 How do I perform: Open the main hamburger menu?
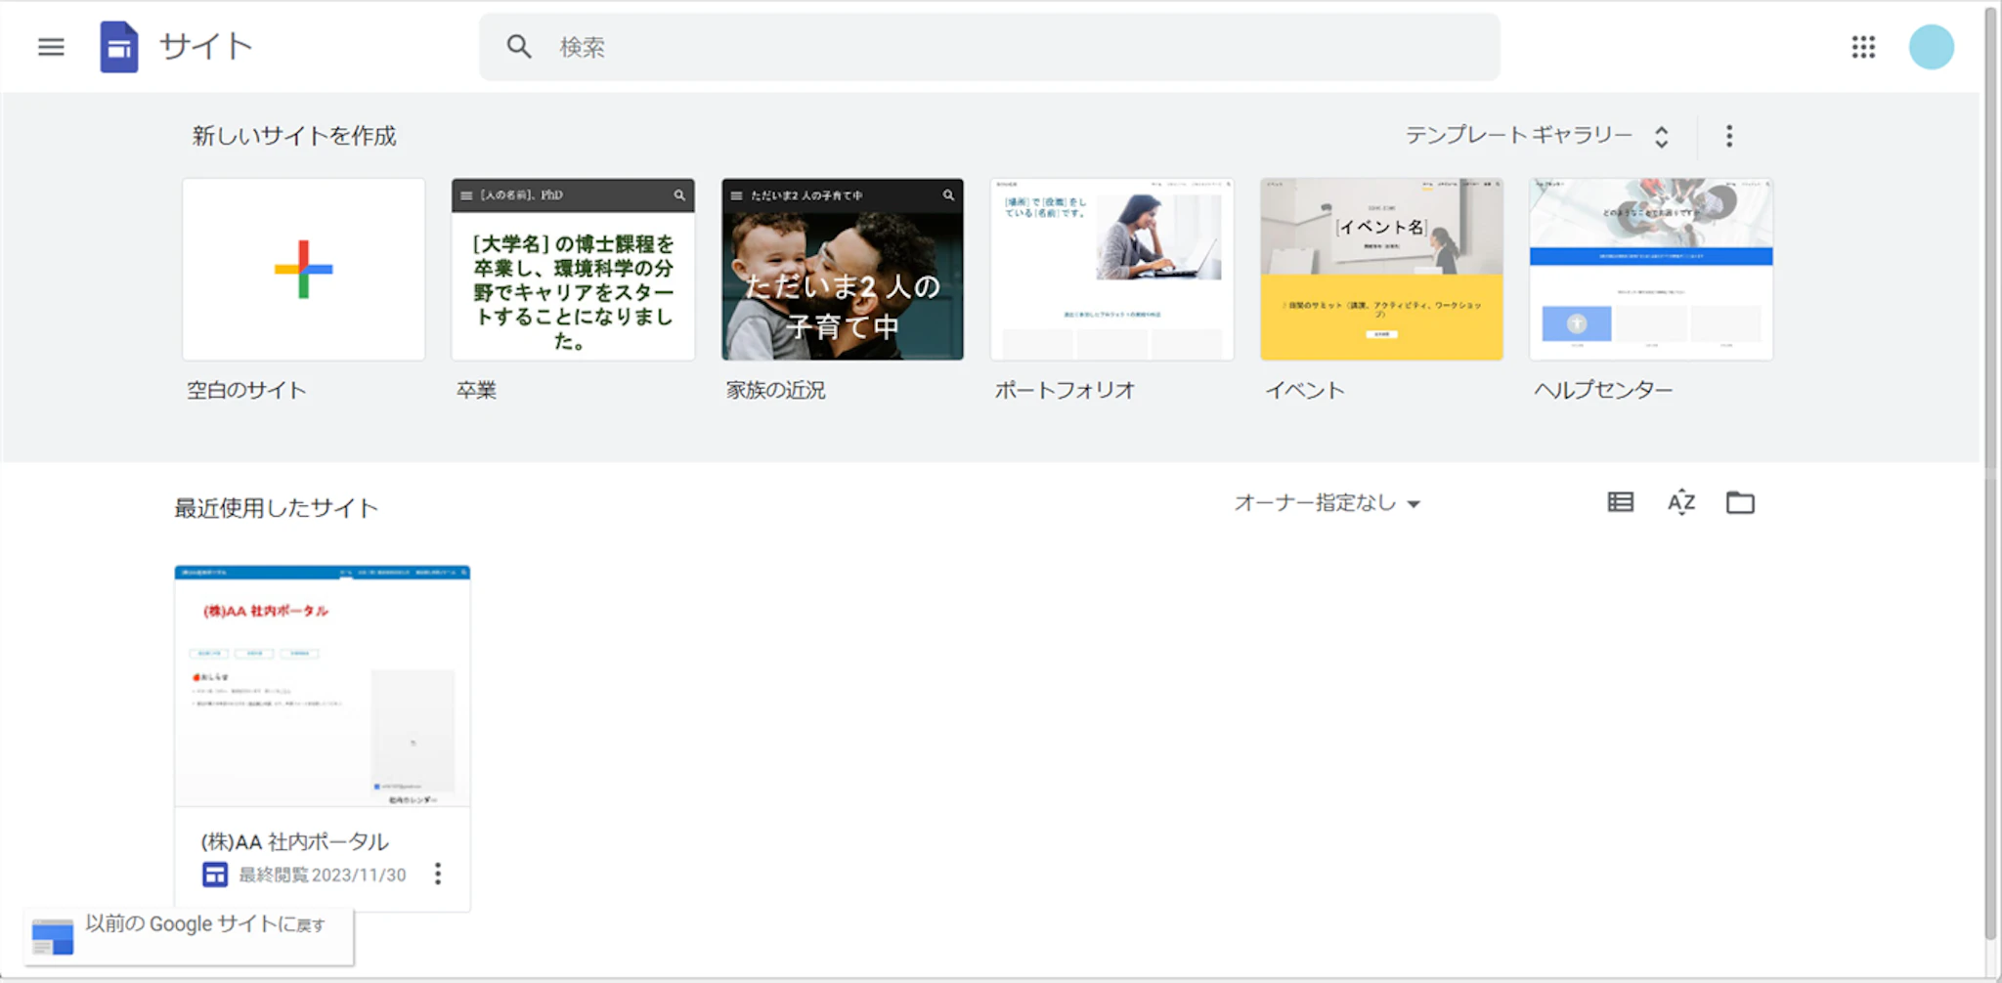[51, 47]
